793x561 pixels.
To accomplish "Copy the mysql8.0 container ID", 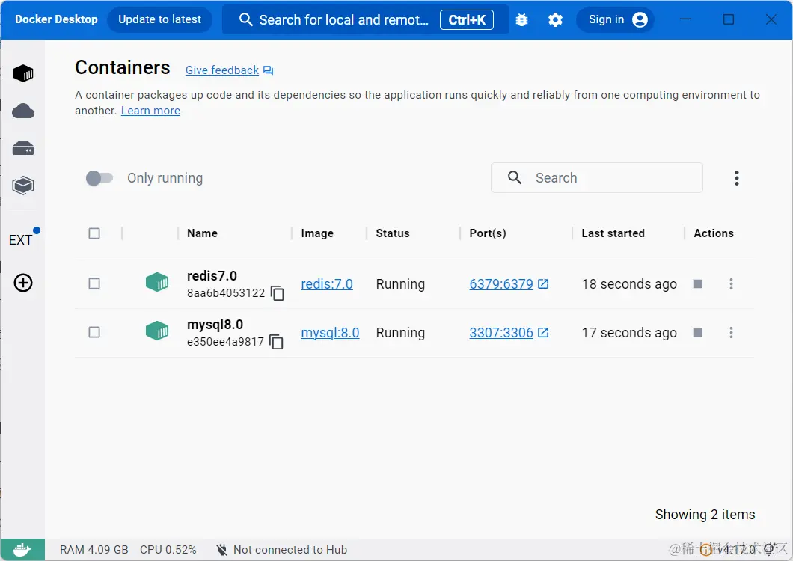I will (x=276, y=341).
